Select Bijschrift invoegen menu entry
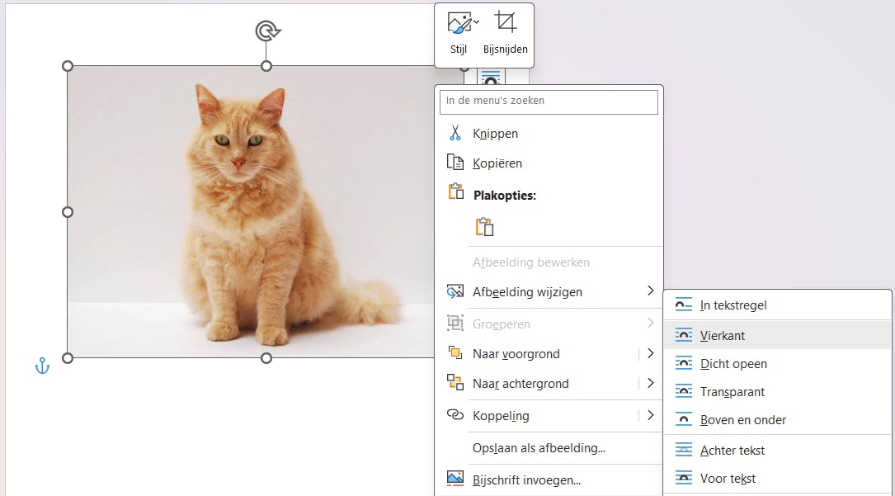895x496 pixels. 549,480
